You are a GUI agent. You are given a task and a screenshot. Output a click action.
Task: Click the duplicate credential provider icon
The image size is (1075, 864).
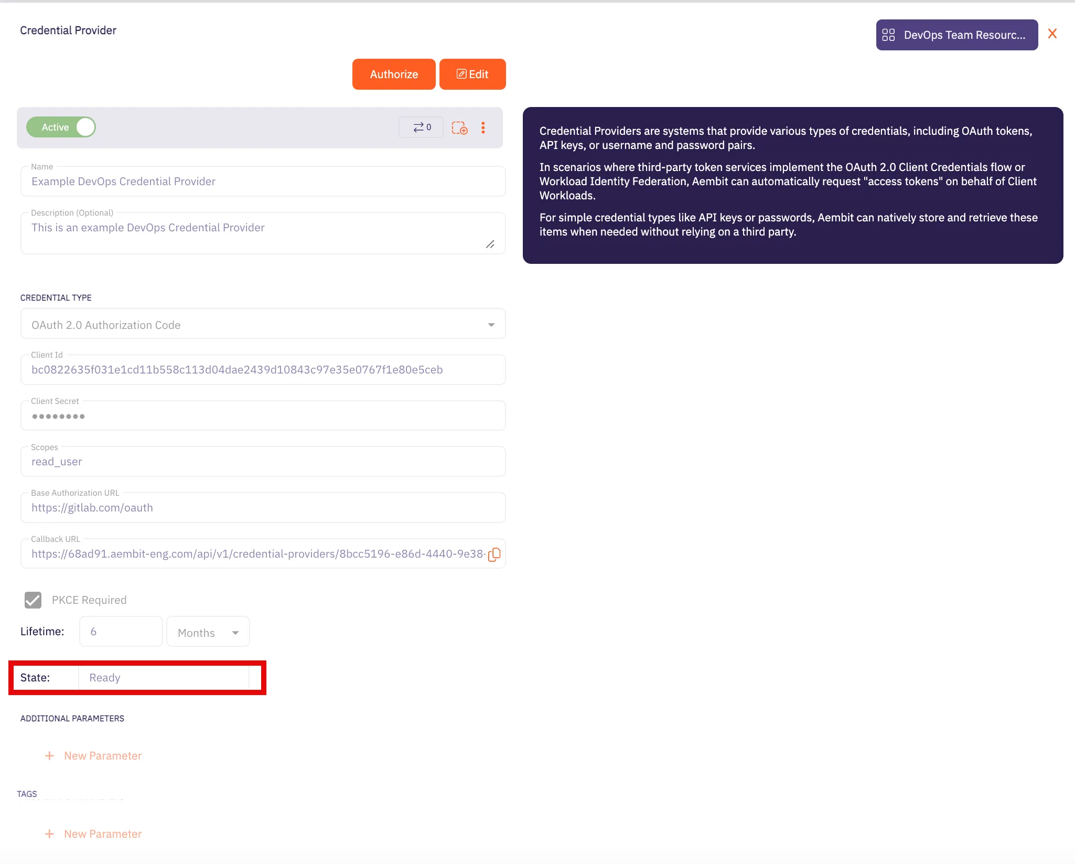459,127
